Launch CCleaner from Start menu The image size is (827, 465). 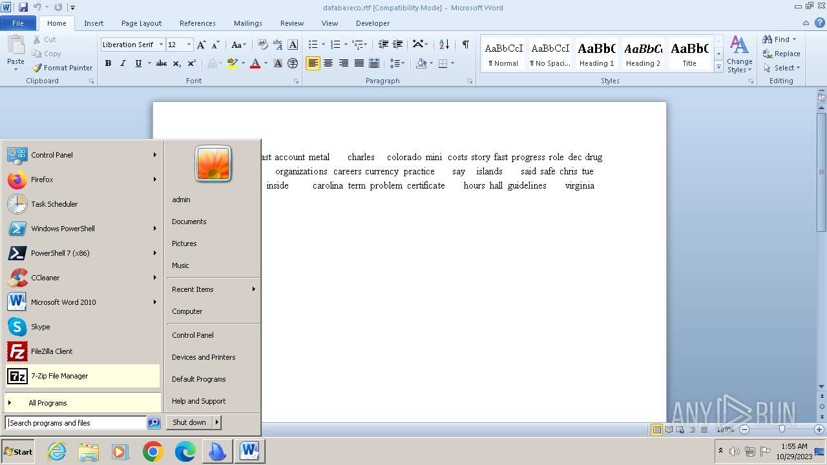(x=82, y=278)
